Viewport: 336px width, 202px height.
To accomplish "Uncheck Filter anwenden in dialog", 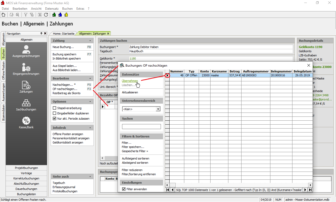I will coord(124,189).
